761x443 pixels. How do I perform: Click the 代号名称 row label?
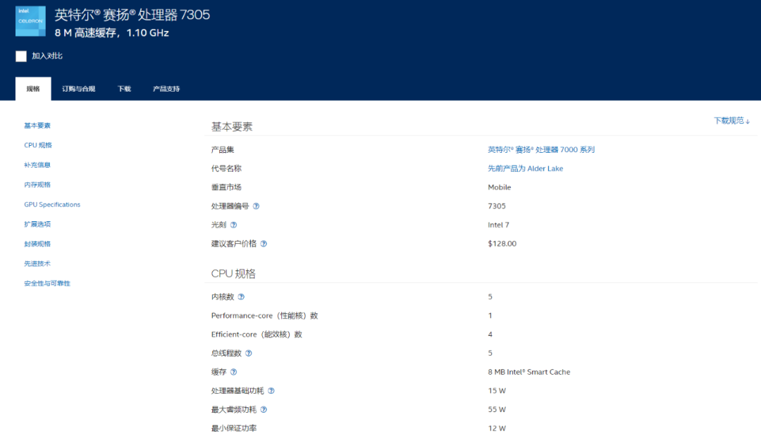[226, 169]
